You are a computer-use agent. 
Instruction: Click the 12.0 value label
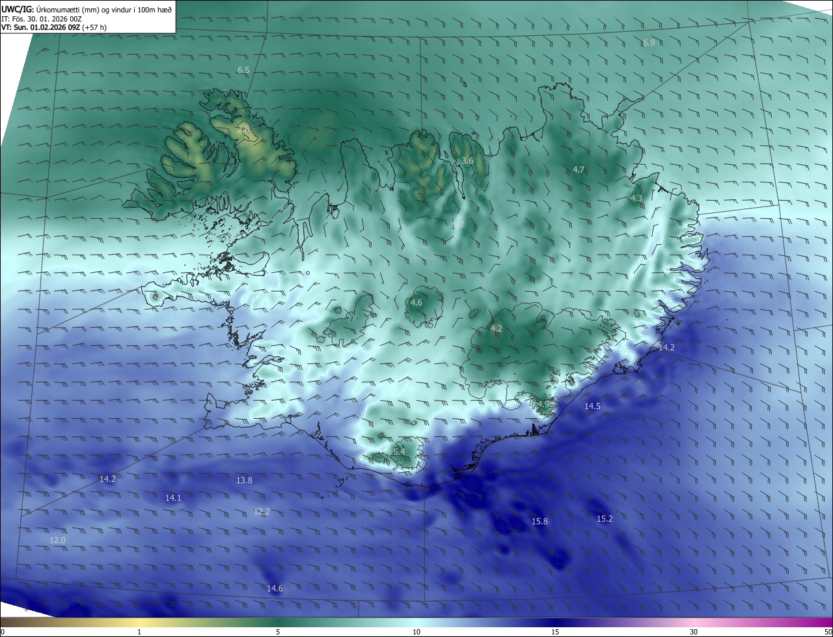pyautogui.click(x=57, y=541)
